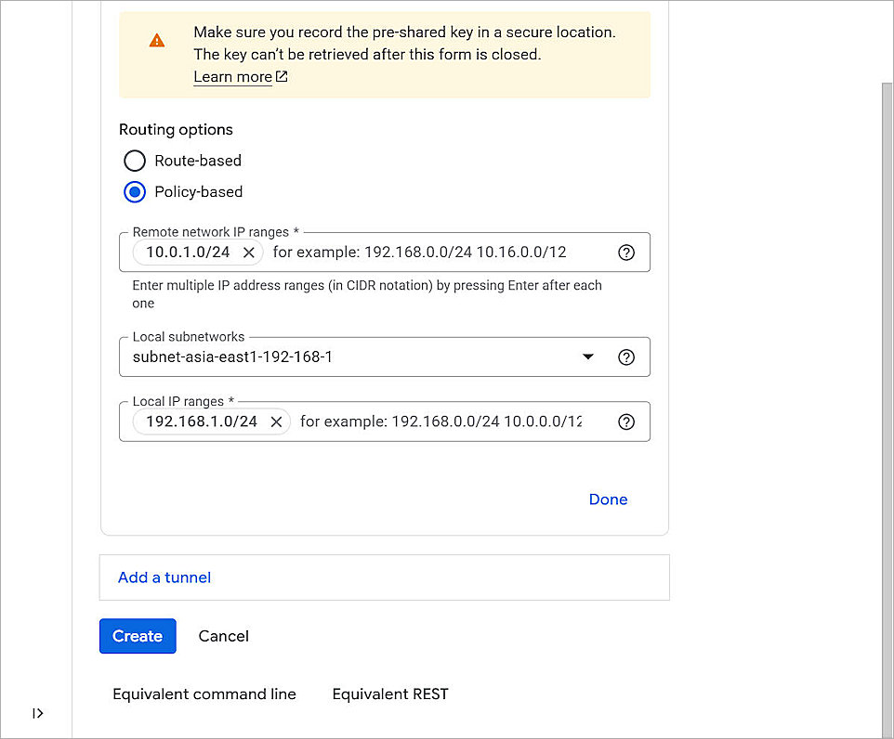Open the Local subnetworks dropdown
The height and width of the screenshot is (739, 894).
(587, 357)
